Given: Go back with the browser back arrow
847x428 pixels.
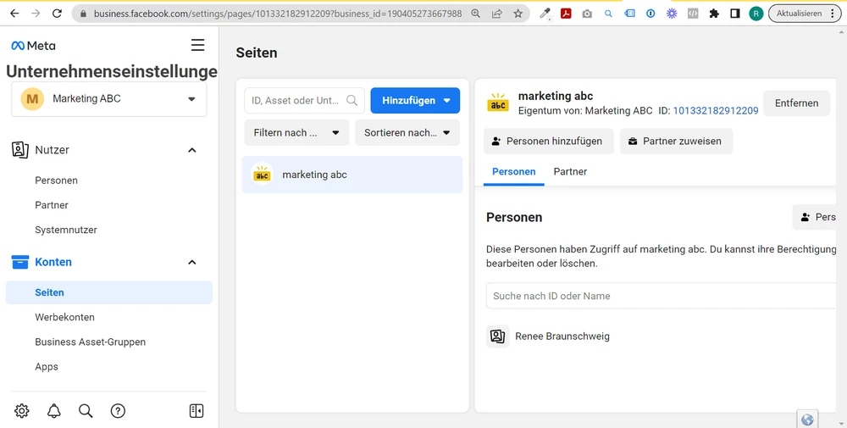Looking at the screenshot, I should click(x=14, y=14).
